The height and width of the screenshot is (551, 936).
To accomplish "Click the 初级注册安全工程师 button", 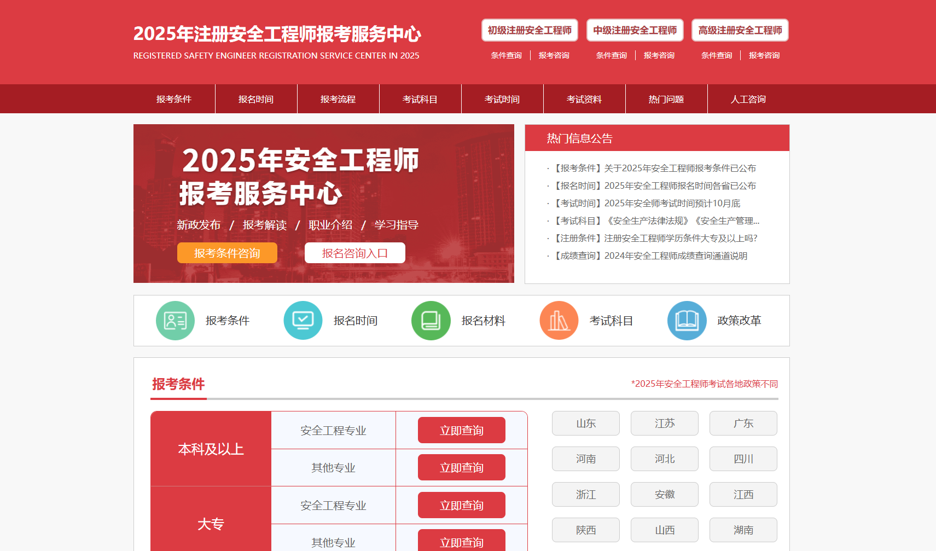I will coord(530,30).
